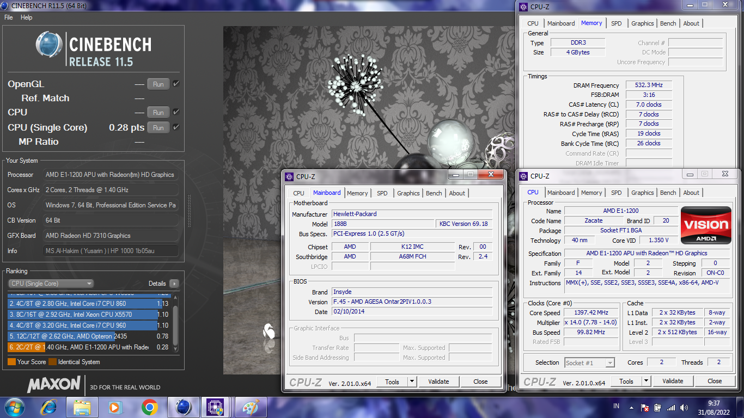Switch to the SPD tab in the Mainboard window

[382, 193]
